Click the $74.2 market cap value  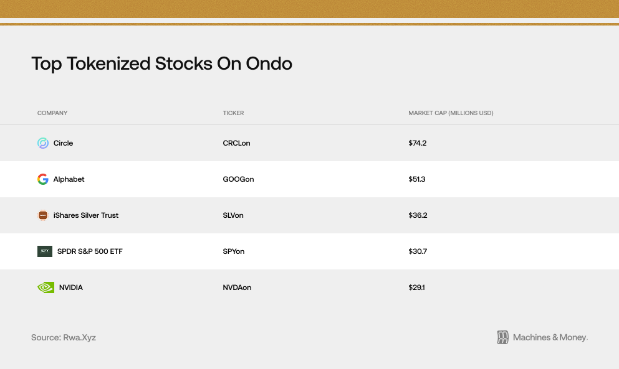(x=417, y=143)
